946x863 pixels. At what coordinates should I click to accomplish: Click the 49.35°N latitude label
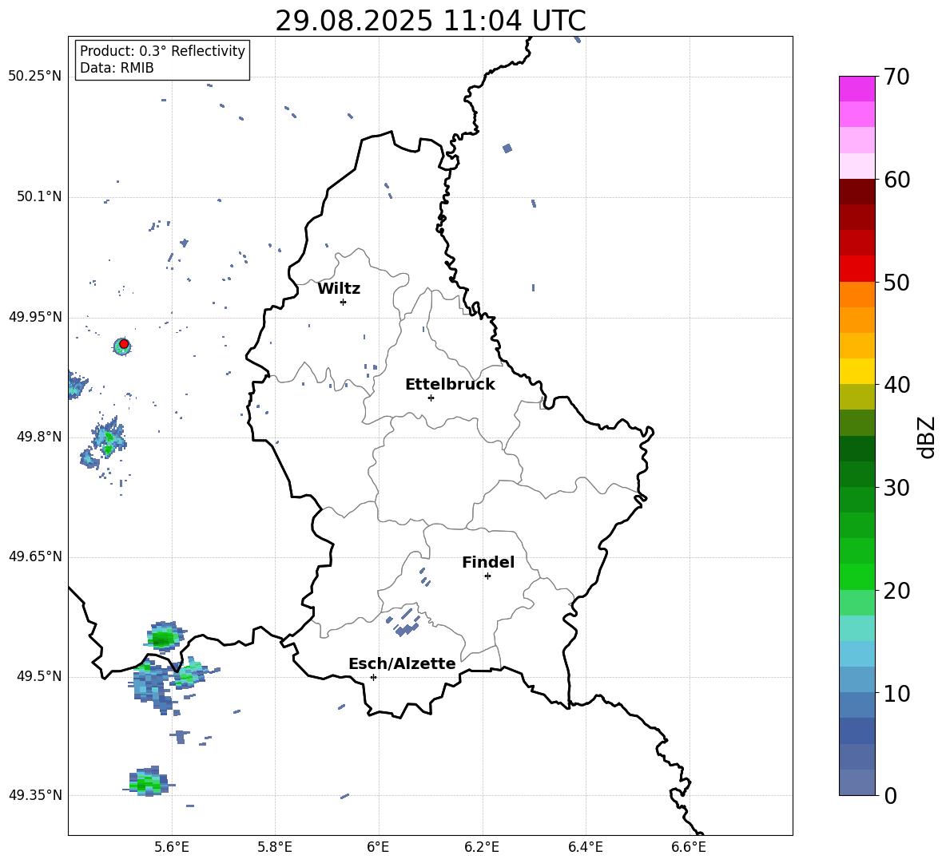click(35, 795)
